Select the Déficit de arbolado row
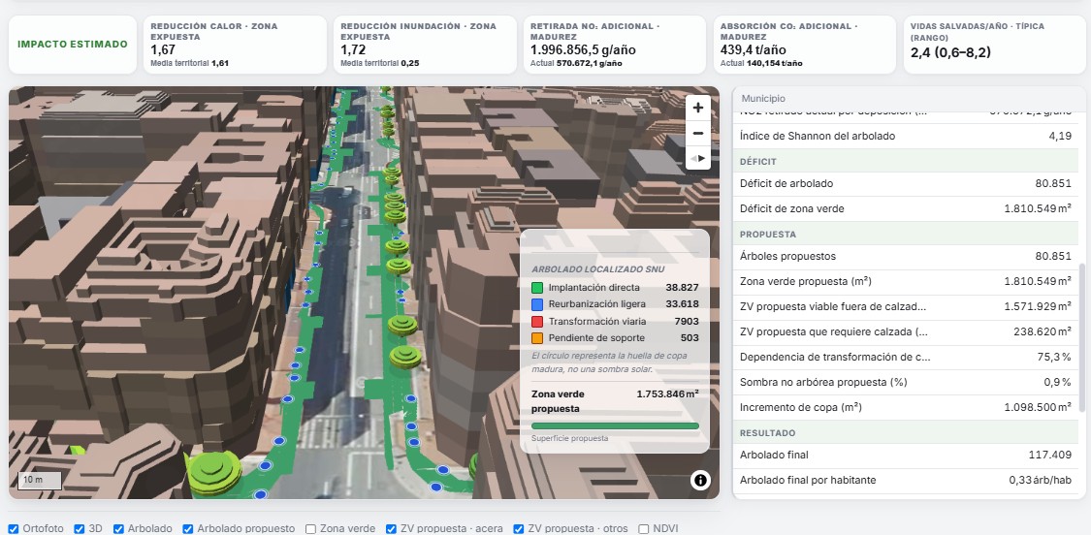The height and width of the screenshot is (535, 1091). point(906,184)
